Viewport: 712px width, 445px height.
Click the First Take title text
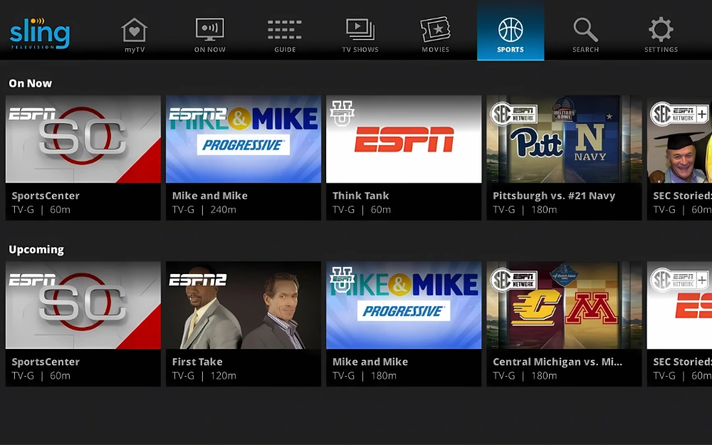point(197,362)
